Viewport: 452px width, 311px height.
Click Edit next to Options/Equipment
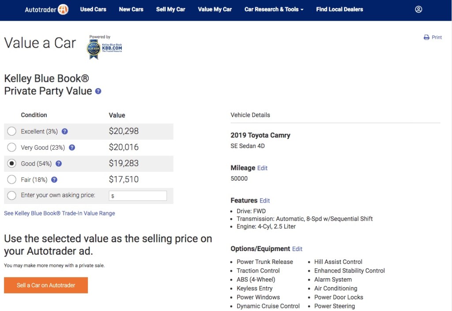pyautogui.click(x=297, y=249)
